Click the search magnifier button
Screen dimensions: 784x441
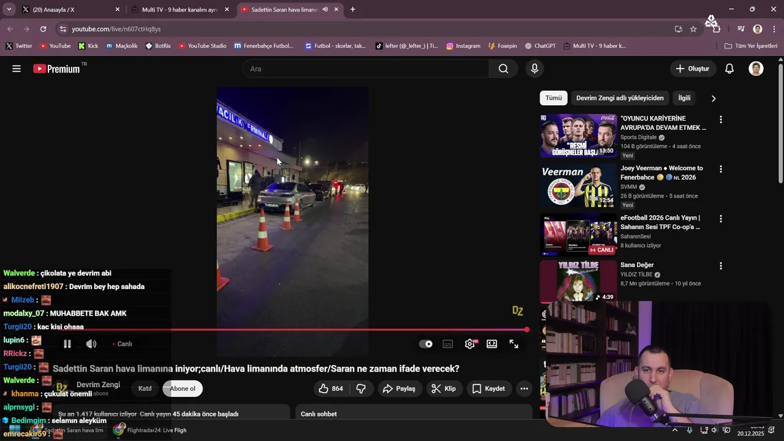[x=503, y=69]
